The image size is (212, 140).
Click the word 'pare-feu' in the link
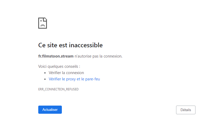tap(93, 79)
